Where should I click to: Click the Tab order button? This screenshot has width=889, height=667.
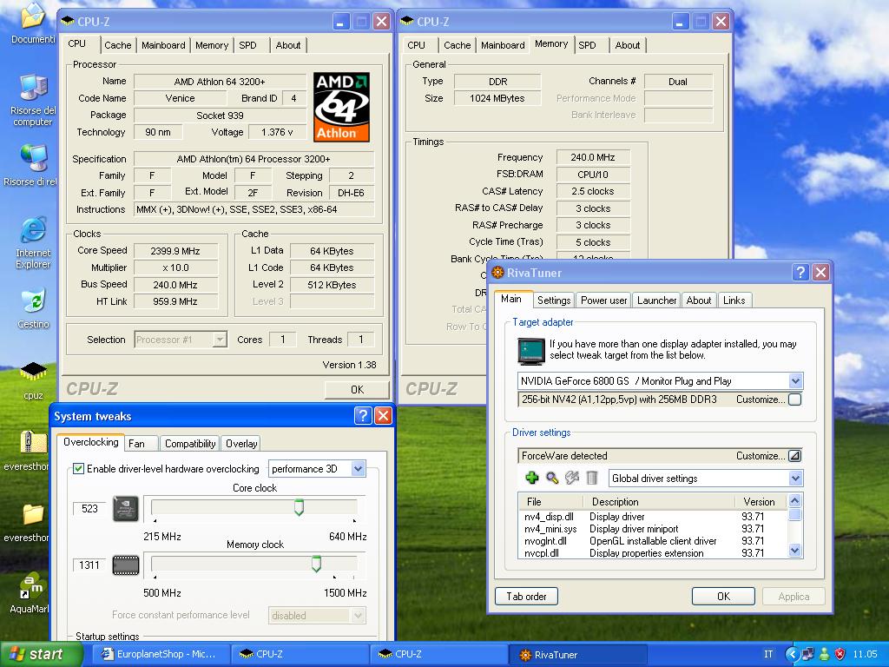[526, 596]
